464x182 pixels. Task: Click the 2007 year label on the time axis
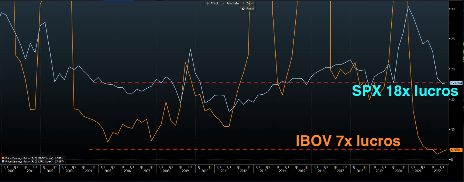[147, 171]
